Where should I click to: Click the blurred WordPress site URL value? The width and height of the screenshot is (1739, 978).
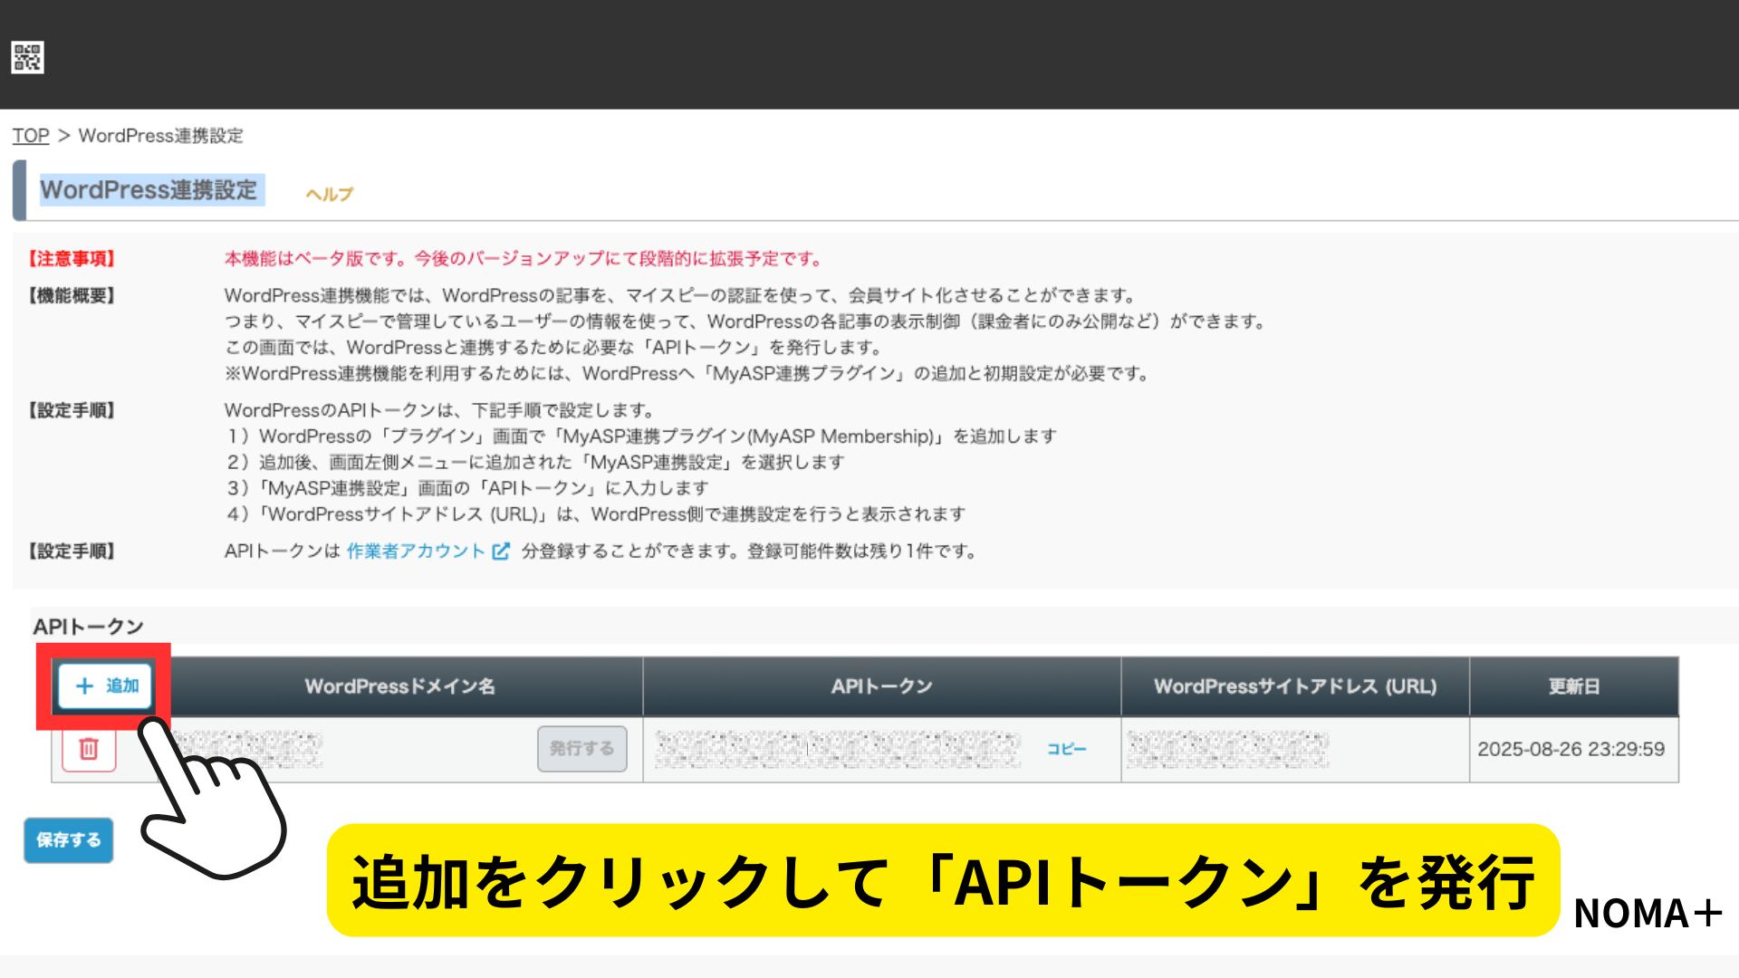1228,749
